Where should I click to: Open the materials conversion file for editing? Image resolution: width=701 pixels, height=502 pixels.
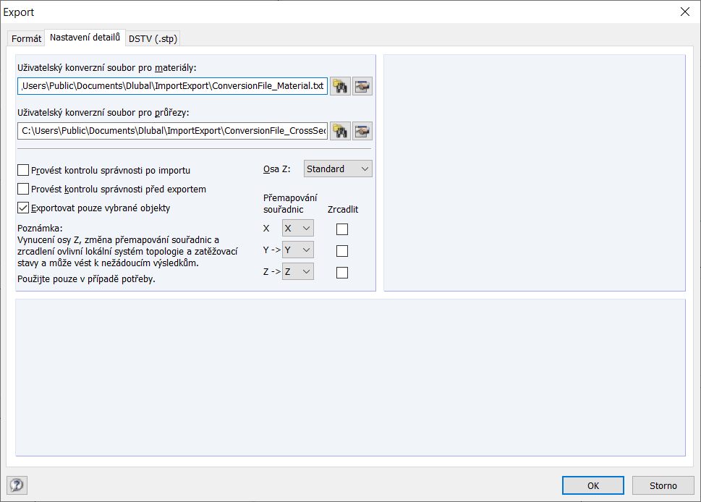(362, 87)
